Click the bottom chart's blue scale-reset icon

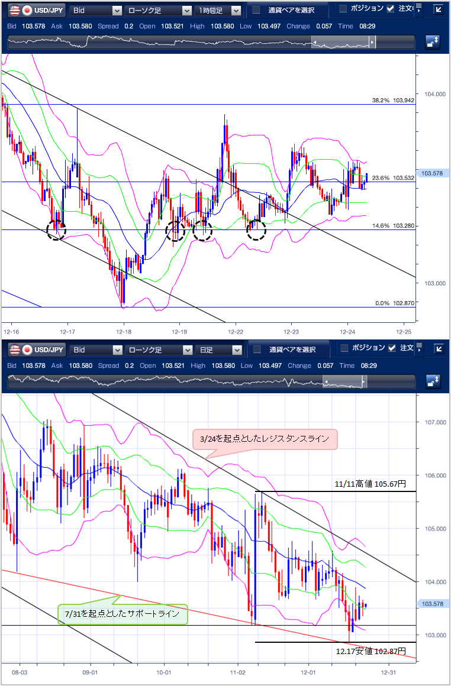pyautogui.click(x=433, y=382)
